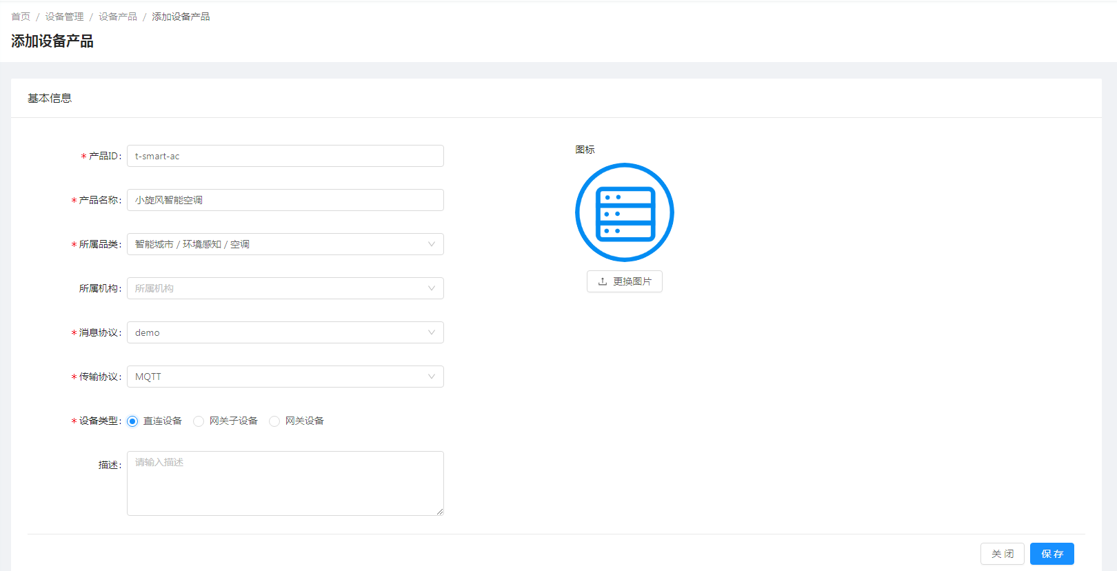Image resolution: width=1117 pixels, height=571 pixels.
Task: Focus the 产品ID input field
Action: pos(285,156)
